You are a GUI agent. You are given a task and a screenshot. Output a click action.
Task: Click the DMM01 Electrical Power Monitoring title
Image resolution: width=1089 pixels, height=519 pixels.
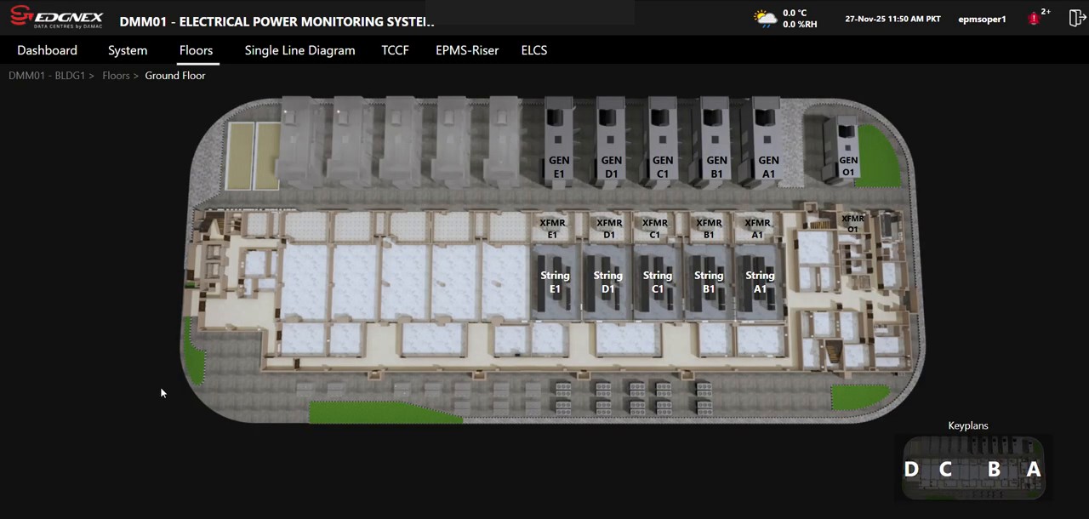277,21
